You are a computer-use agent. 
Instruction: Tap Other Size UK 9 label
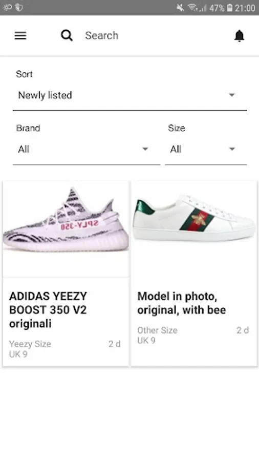[157, 335]
